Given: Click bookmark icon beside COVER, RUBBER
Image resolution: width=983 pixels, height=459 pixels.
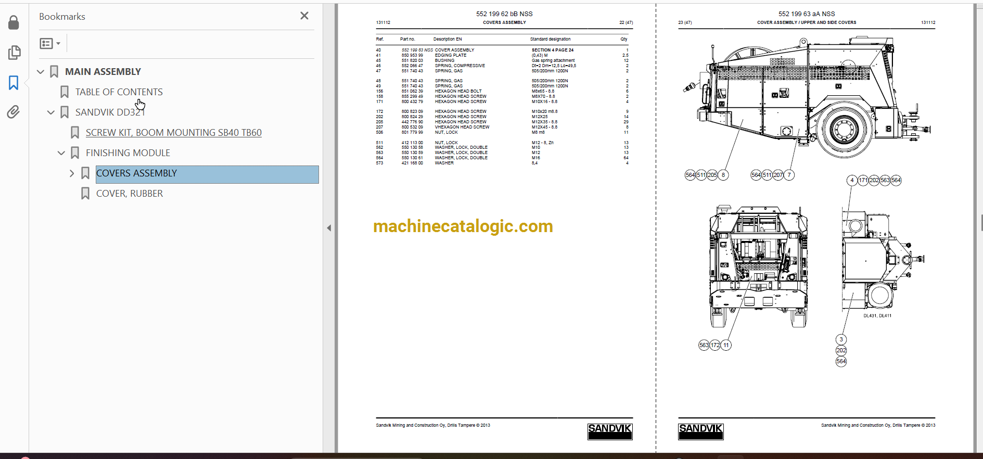Looking at the screenshot, I should [x=85, y=194].
